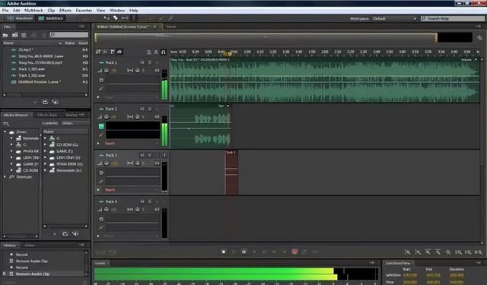Mute Track 1
The image size is (487, 285).
[142, 62]
